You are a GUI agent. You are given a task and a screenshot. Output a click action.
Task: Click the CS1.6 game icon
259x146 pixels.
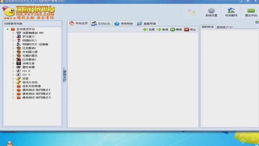click(19, 71)
